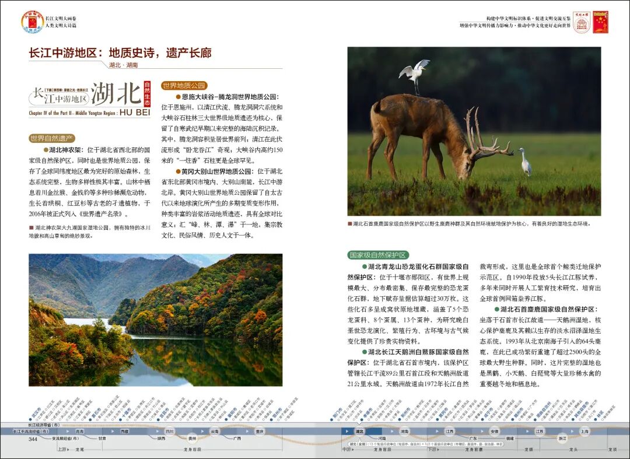Click the 恩施大峡谷-腾龙洞世界地质公园 entry heading
The image size is (630, 459).
pos(230,97)
